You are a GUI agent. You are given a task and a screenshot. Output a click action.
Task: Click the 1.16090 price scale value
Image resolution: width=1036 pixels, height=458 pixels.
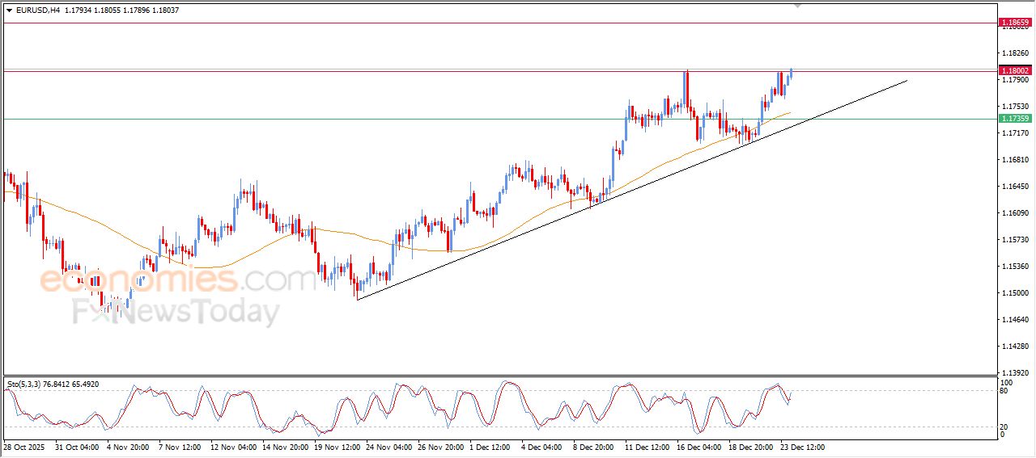tap(1015, 213)
